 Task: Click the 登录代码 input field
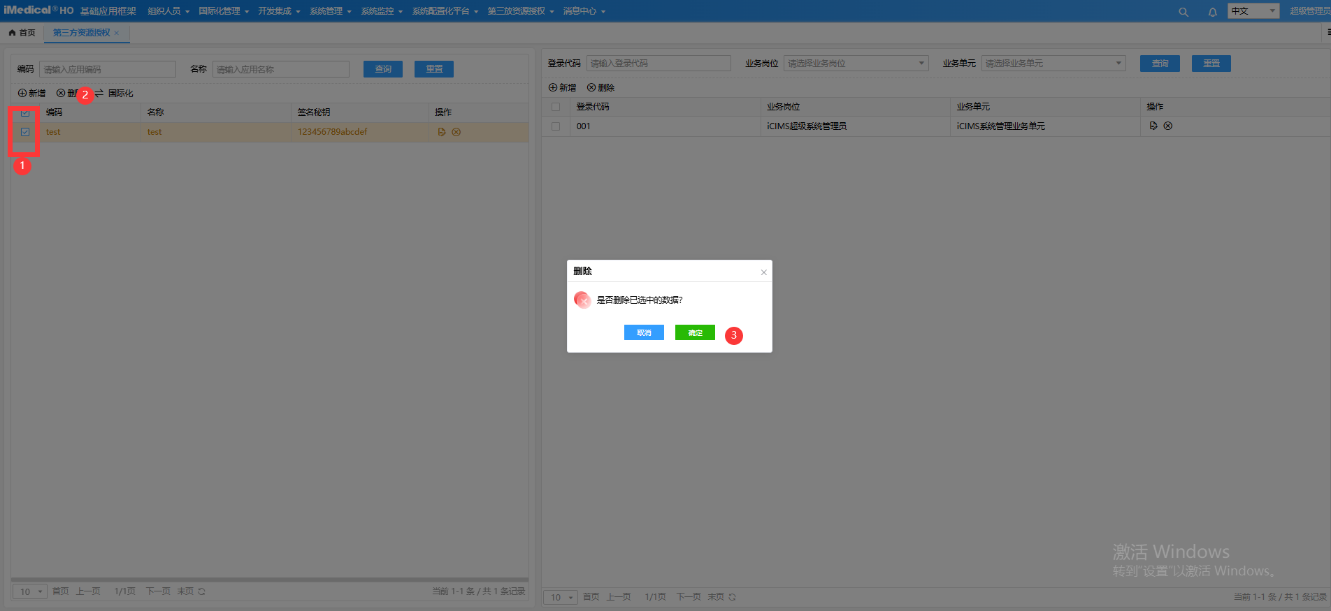point(658,64)
